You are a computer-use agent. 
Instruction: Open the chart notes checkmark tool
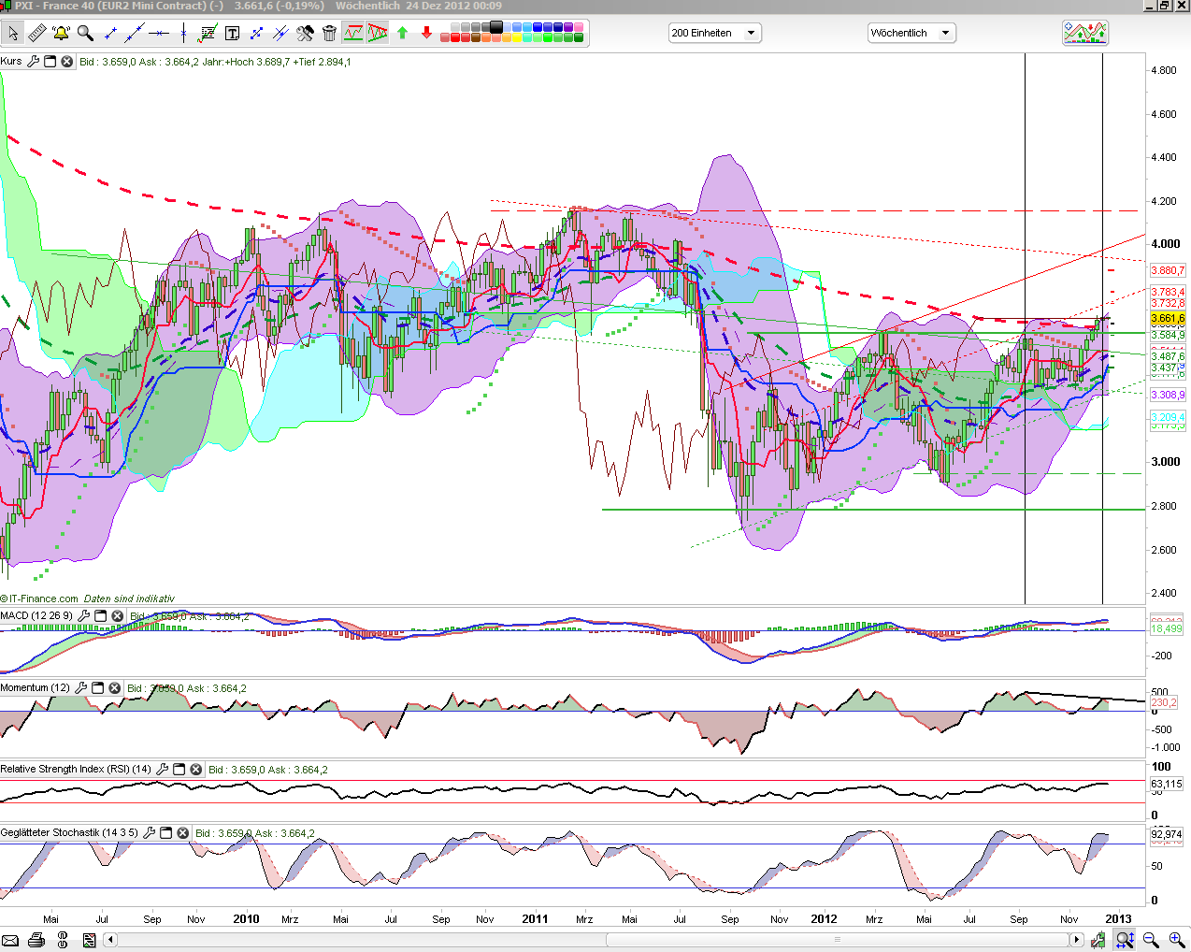pos(208,34)
